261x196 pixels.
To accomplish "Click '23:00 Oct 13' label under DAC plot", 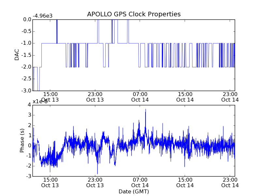I will click(95, 97).
